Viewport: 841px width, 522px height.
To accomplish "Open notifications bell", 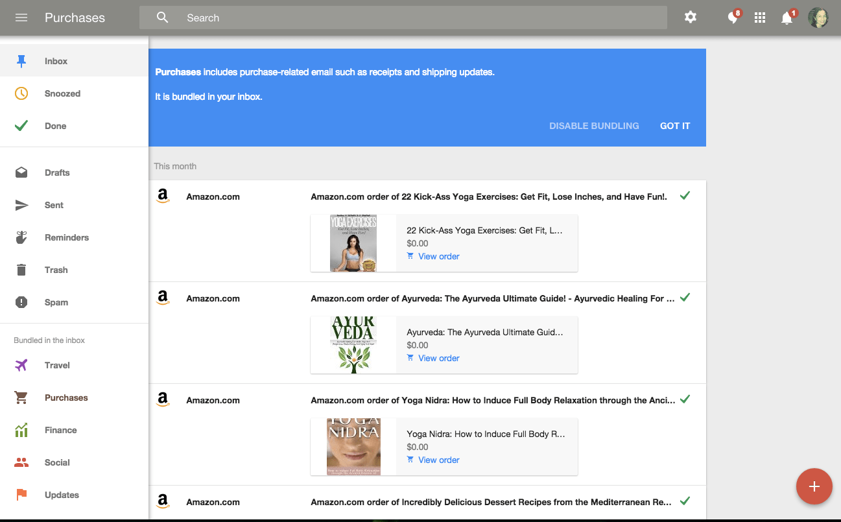I will pos(788,17).
